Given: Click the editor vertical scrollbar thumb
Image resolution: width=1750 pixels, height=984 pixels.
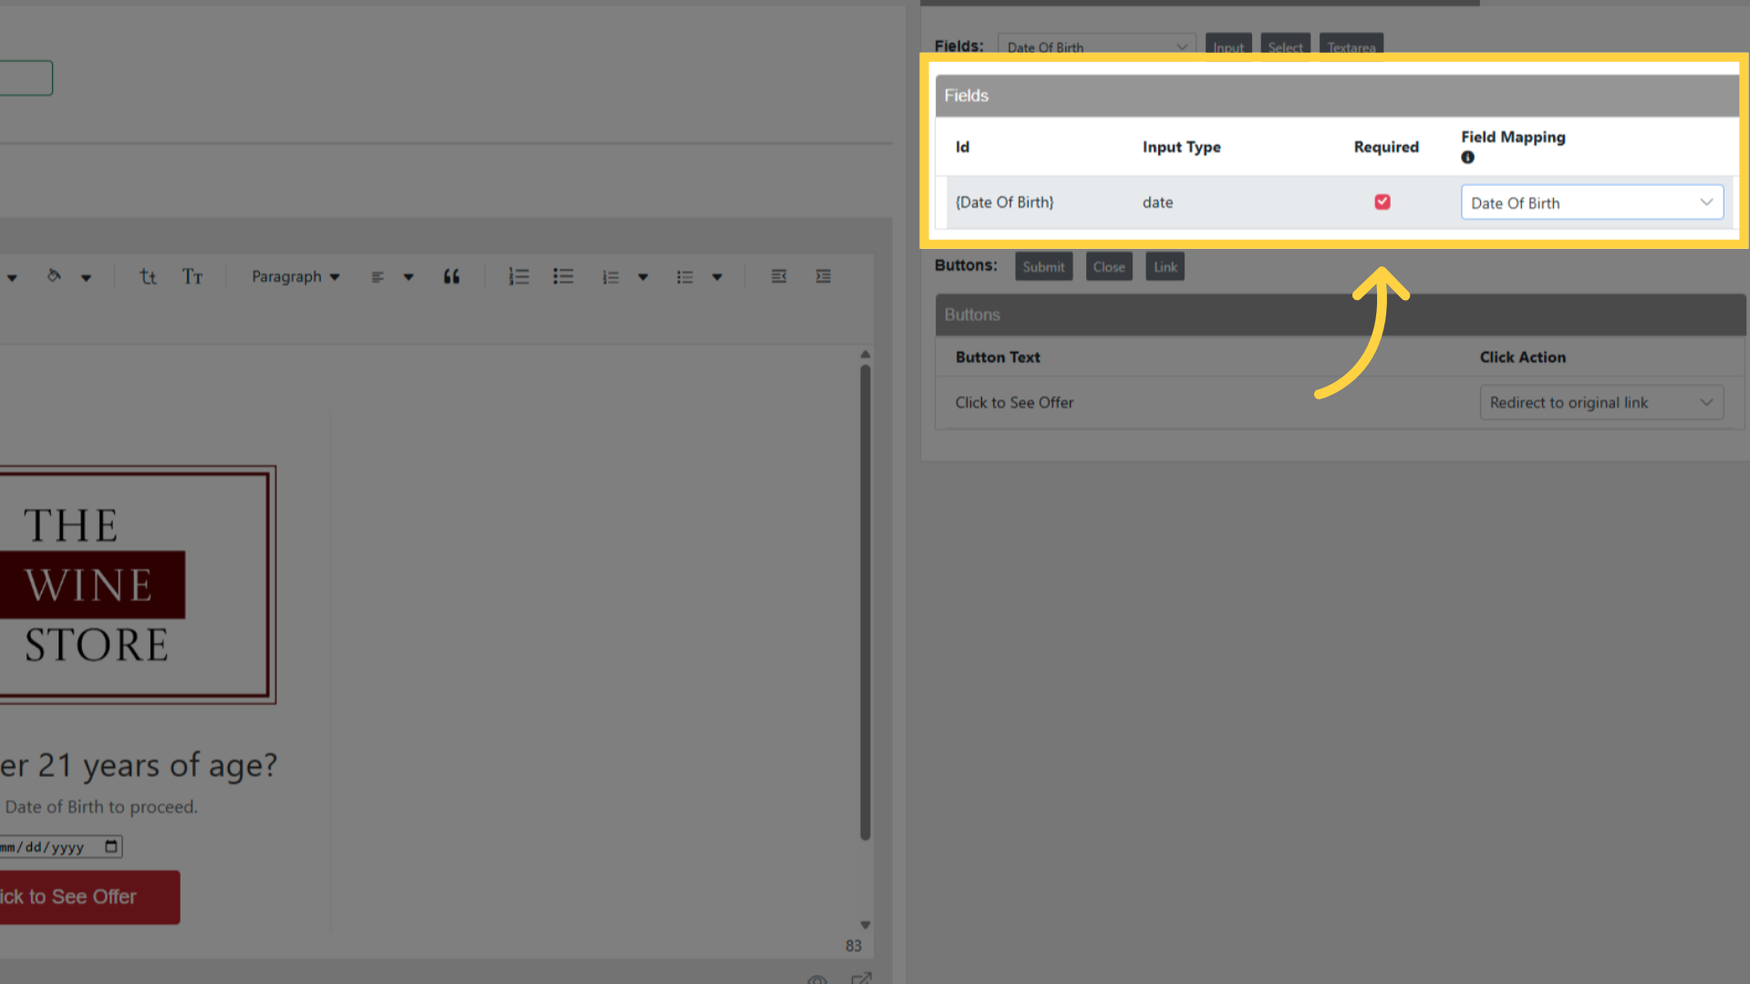Looking at the screenshot, I should tap(865, 602).
